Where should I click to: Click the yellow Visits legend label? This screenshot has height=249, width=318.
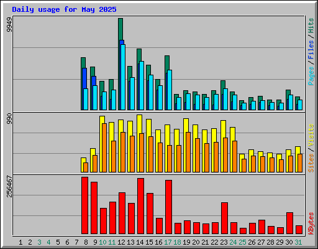(x=311, y=136)
